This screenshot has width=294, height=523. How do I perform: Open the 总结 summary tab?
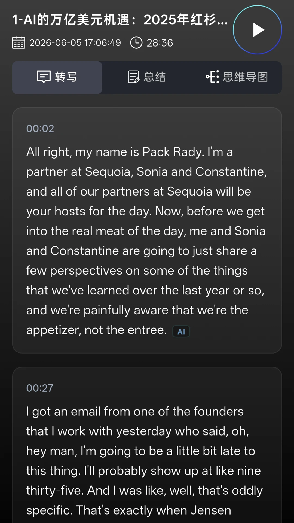click(x=147, y=77)
